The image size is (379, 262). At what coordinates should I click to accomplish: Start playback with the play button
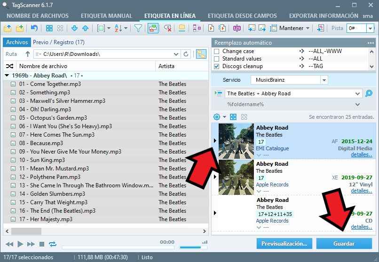[20, 244]
